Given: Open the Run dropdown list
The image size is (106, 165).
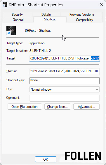Looking at the screenshot, I should (65, 89).
